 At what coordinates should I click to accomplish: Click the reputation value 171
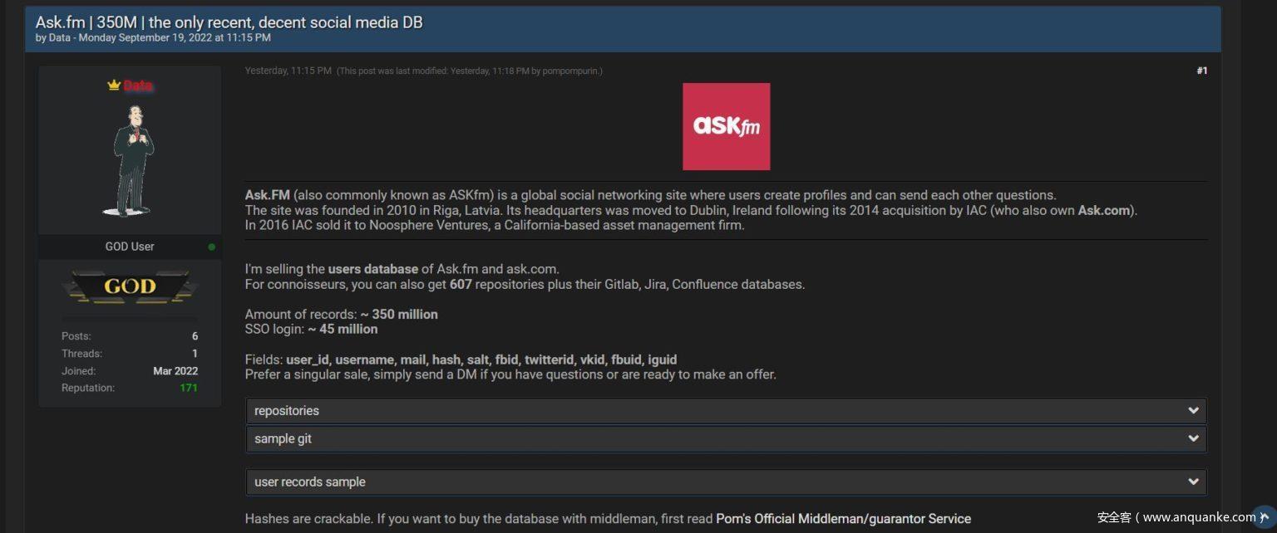189,388
